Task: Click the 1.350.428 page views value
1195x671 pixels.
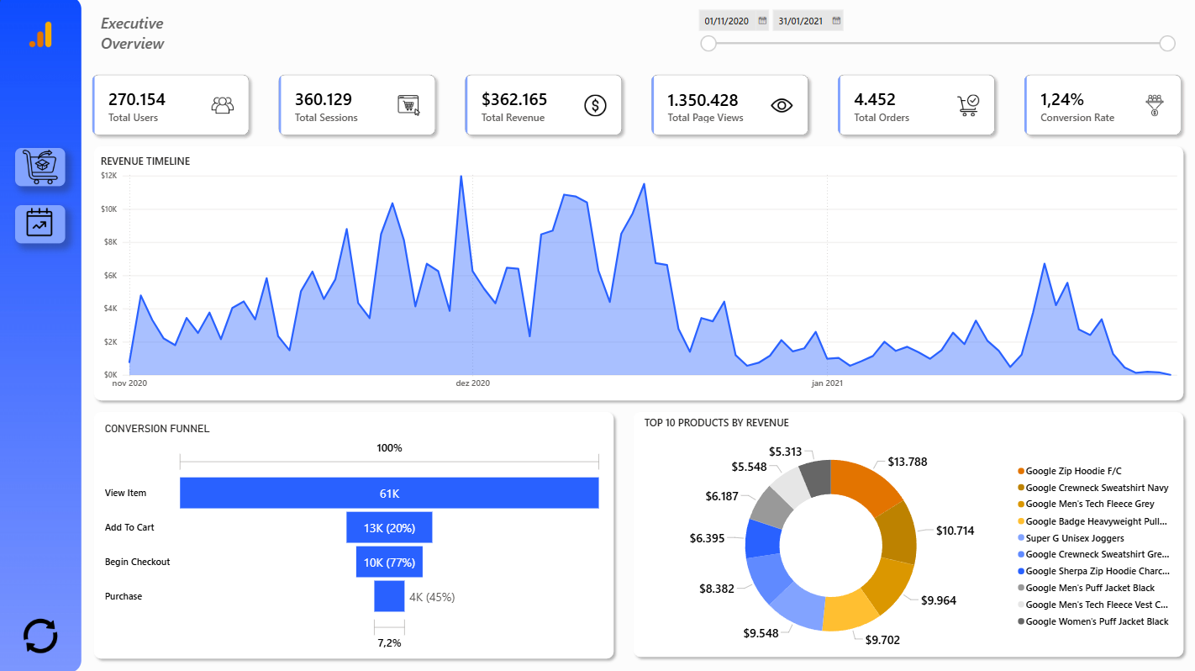Action: coord(703,99)
